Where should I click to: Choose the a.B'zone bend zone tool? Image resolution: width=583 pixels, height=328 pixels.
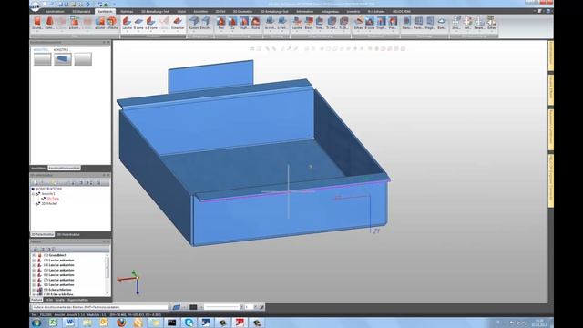[151, 22]
